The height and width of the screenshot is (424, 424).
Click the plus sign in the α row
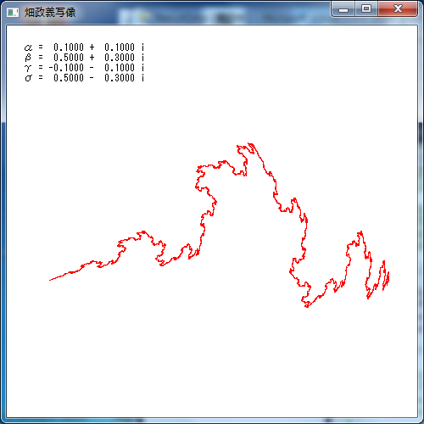(92, 47)
